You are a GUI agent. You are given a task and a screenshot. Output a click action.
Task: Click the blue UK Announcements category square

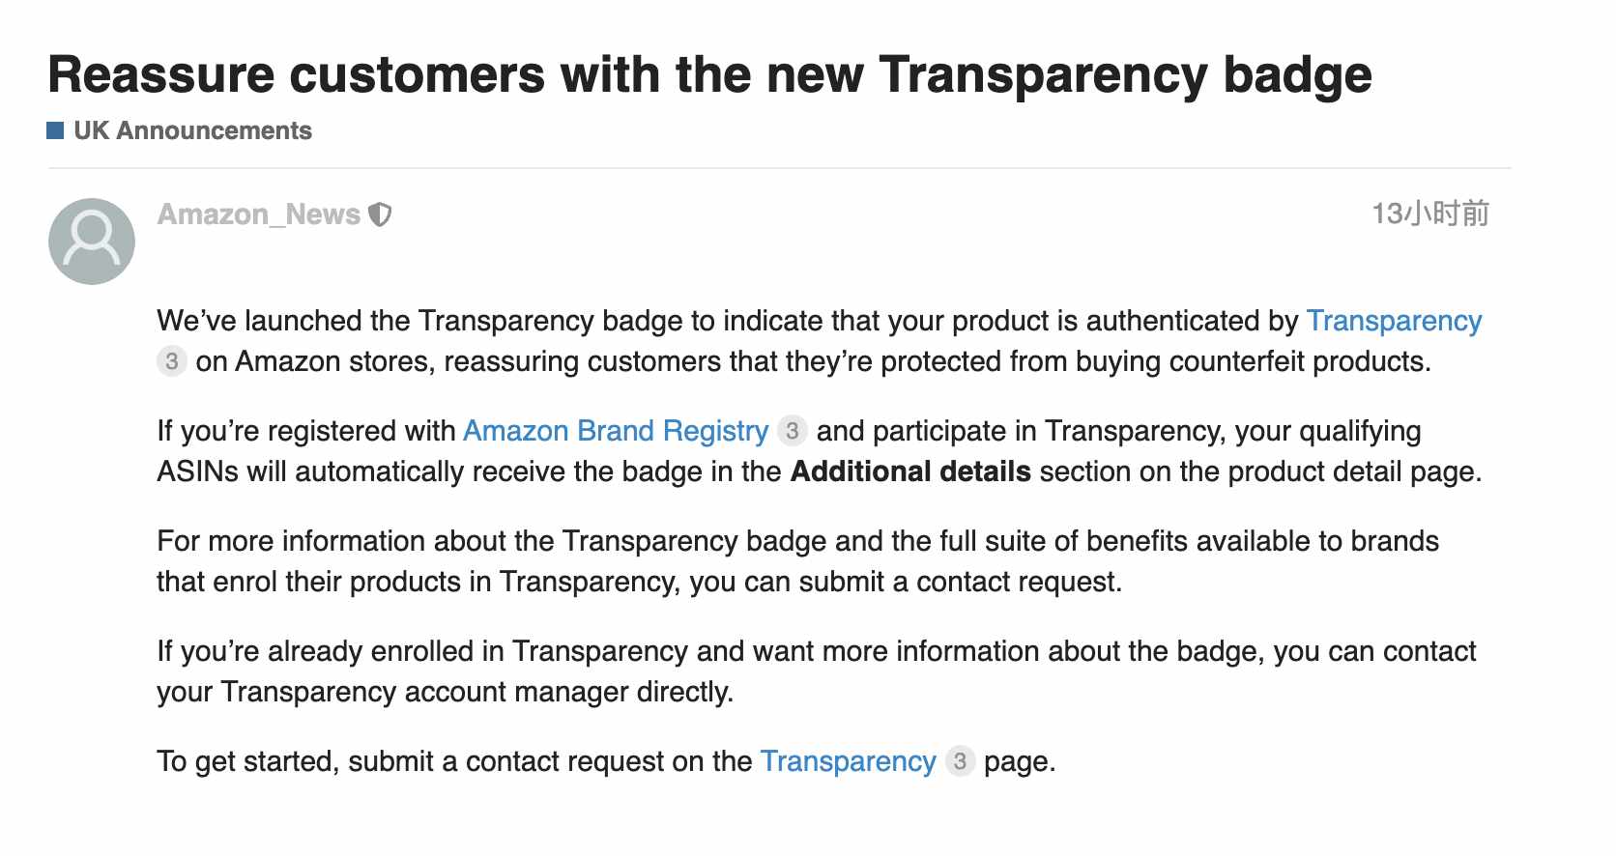[55, 130]
